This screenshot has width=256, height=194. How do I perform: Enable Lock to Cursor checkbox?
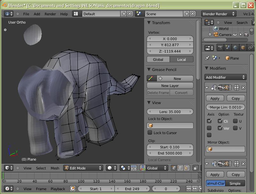coord(150,133)
